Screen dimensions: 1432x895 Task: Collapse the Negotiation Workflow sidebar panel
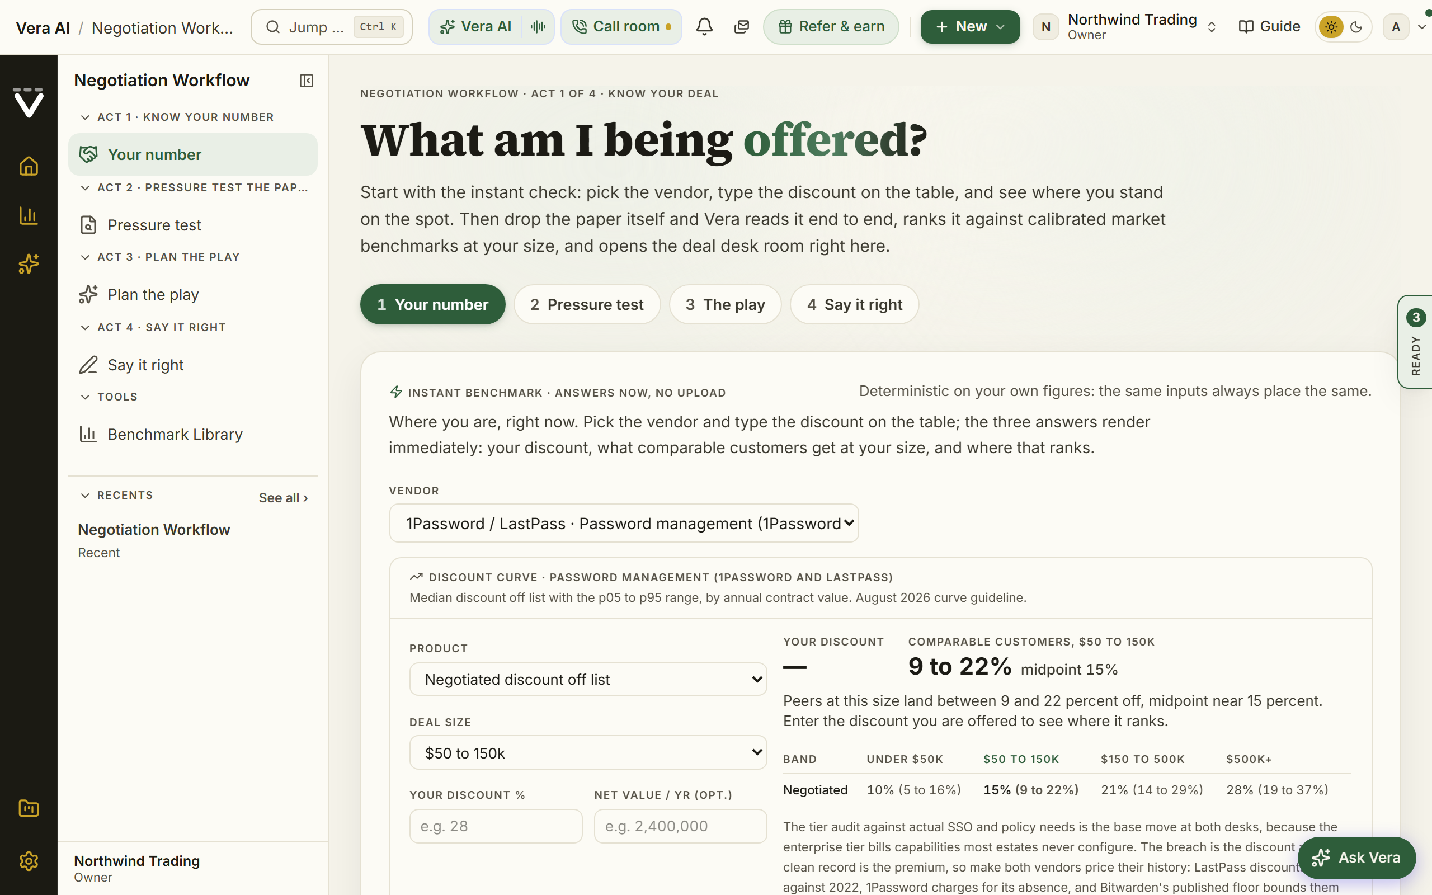click(x=307, y=81)
